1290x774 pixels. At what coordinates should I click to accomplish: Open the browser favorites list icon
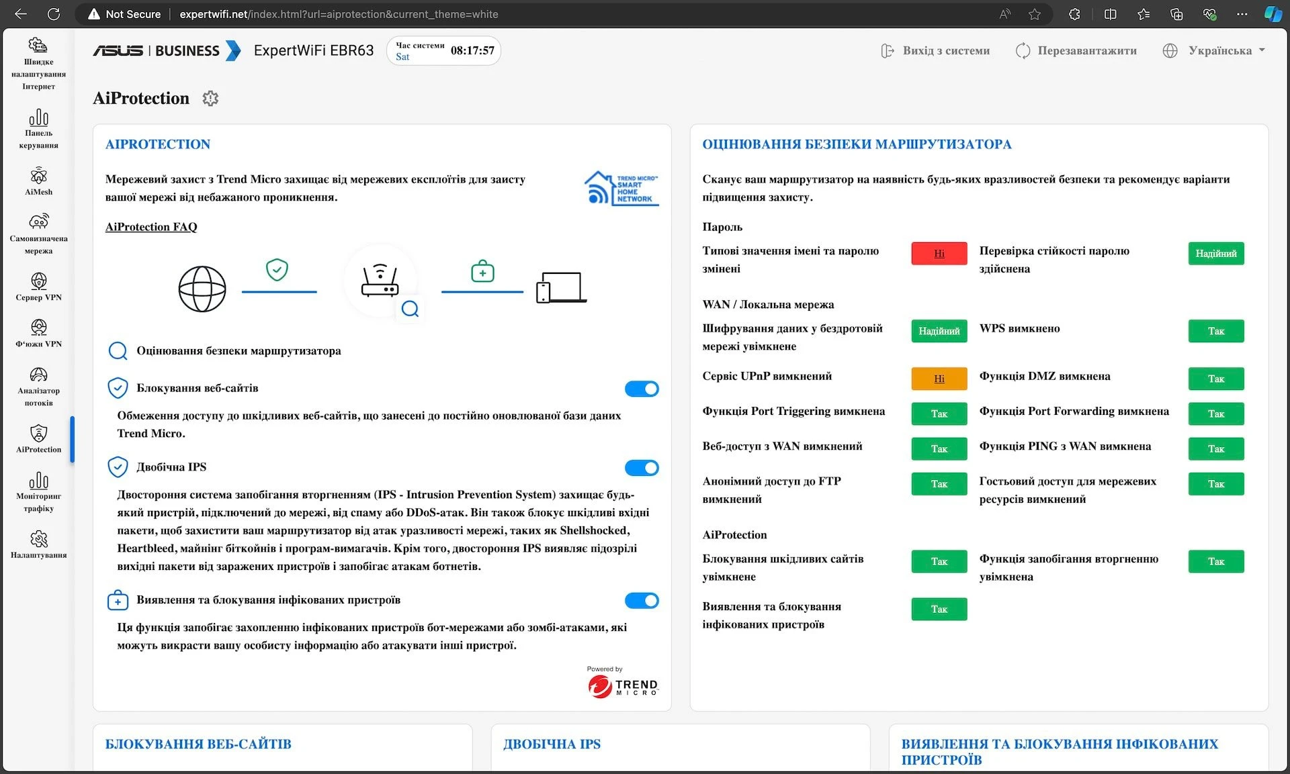(1144, 14)
